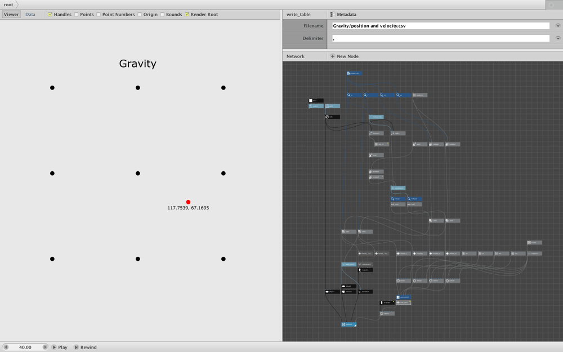Click the root breadcrumb
The width and height of the screenshot is (563, 352).
(x=8, y=5)
